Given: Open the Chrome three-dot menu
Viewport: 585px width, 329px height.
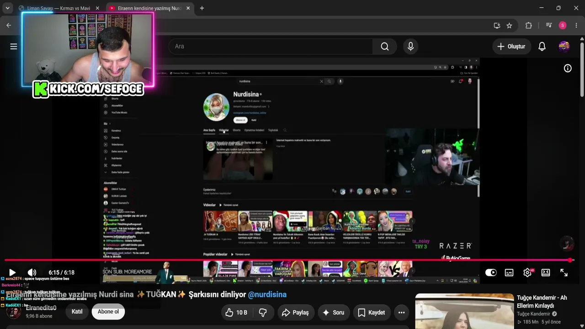Looking at the screenshot, I should coord(576,26).
